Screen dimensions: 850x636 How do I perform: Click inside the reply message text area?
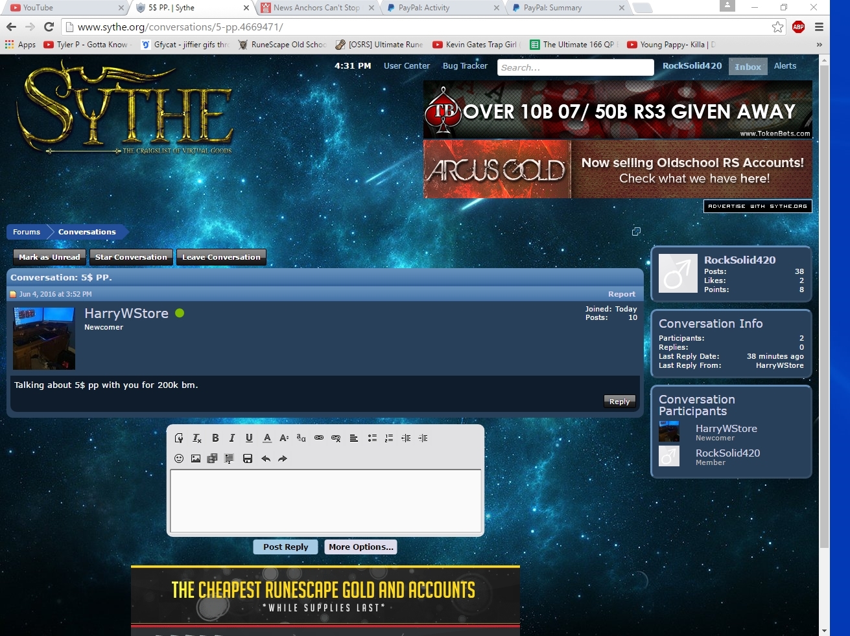coord(325,501)
